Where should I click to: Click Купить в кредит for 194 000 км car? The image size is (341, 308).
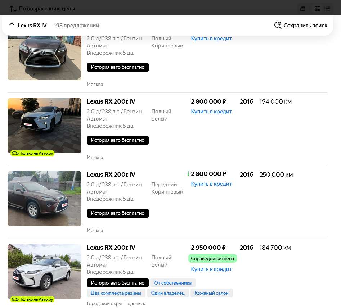211,112
